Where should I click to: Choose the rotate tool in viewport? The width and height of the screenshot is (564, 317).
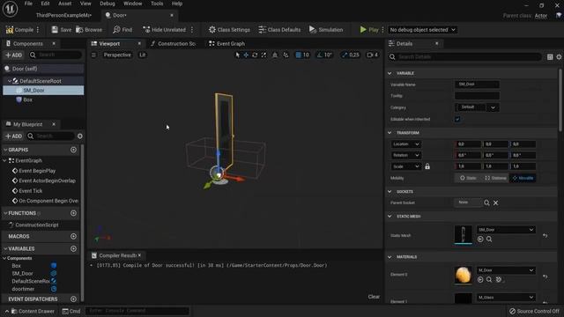tap(255, 55)
